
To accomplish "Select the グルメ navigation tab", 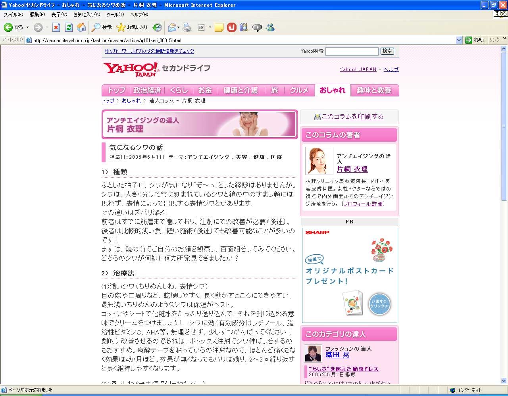I will (299, 90).
